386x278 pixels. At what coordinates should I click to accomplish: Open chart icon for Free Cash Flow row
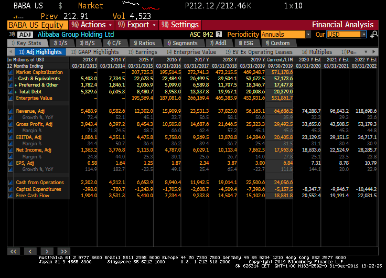tap(10, 196)
